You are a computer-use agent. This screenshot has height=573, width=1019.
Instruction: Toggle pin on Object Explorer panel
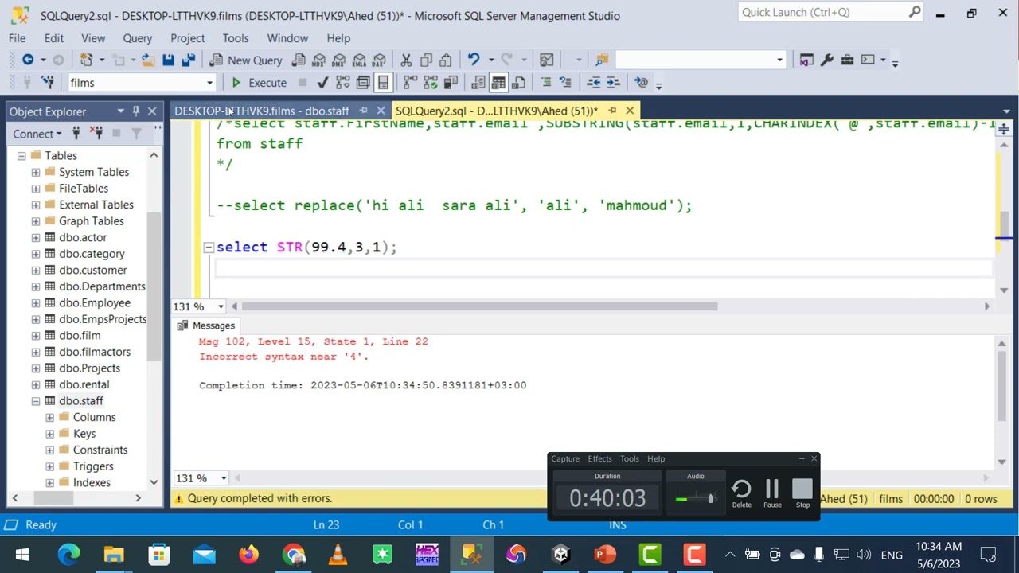click(136, 111)
